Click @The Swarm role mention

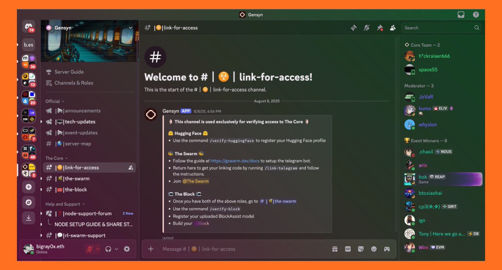[x=196, y=181]
